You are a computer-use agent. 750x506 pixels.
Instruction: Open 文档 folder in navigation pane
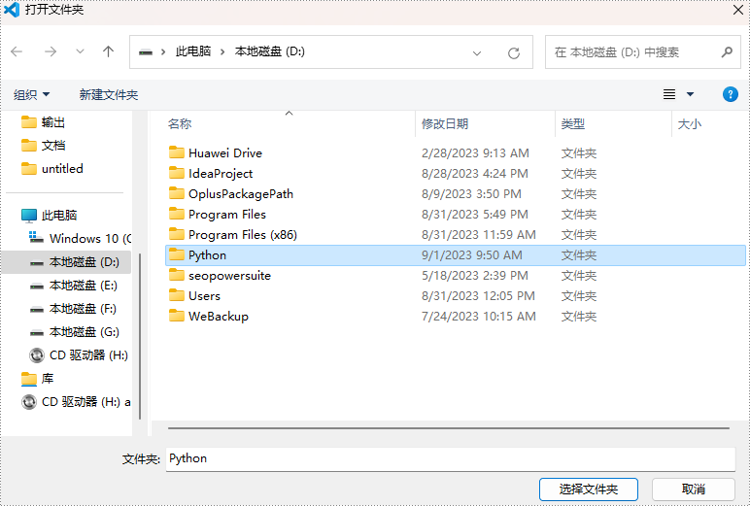click(x=53, y=146)
